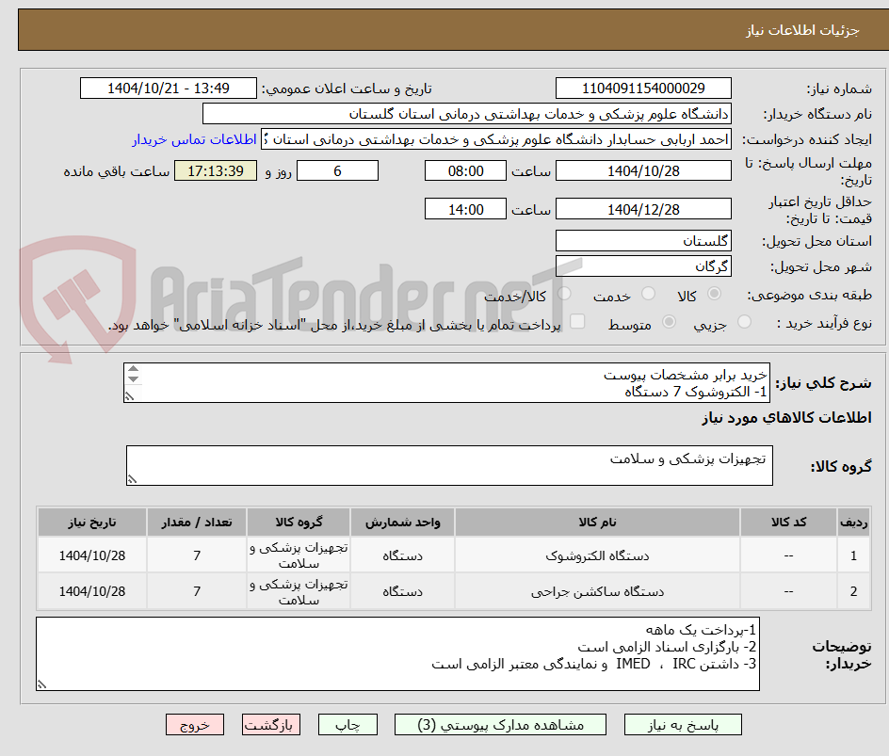Click the need number field 1104091154000029

pyautogui.click(x=643, y=88)
